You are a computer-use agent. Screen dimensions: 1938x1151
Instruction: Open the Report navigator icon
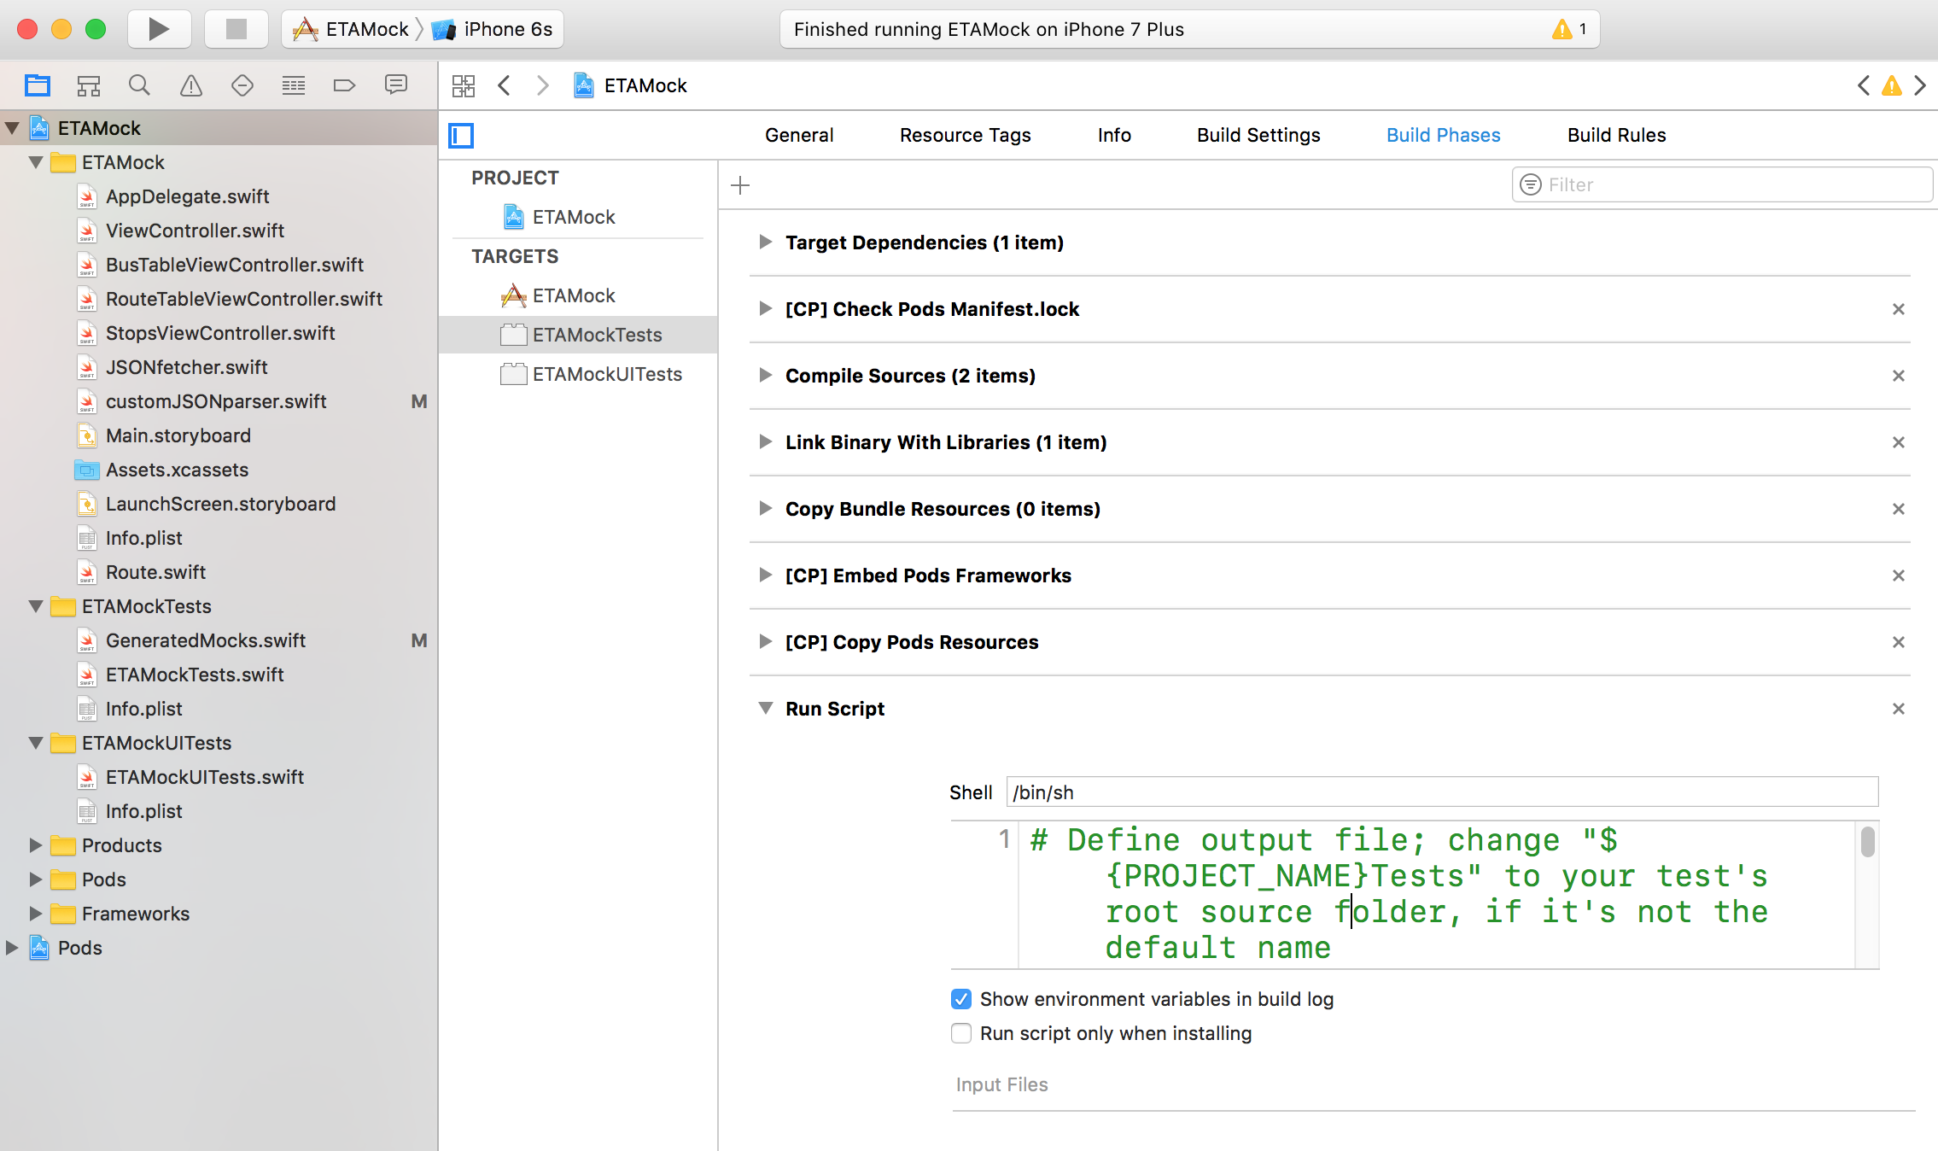point(395,85)
